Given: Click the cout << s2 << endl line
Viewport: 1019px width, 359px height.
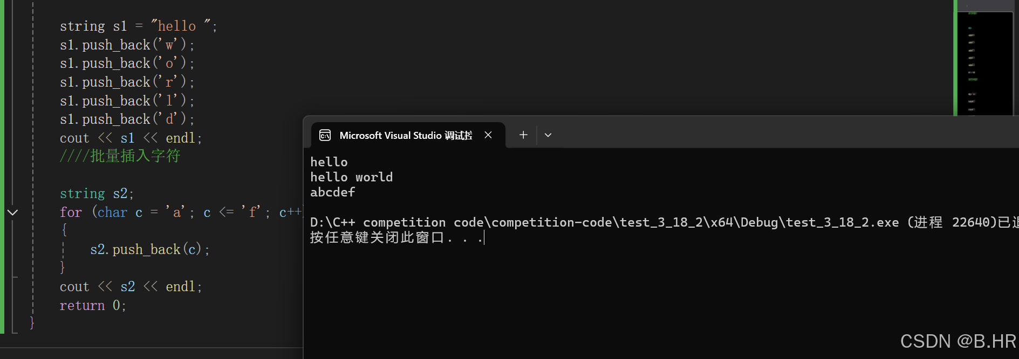Looking at the screenshot, I should tap(131, 286).
